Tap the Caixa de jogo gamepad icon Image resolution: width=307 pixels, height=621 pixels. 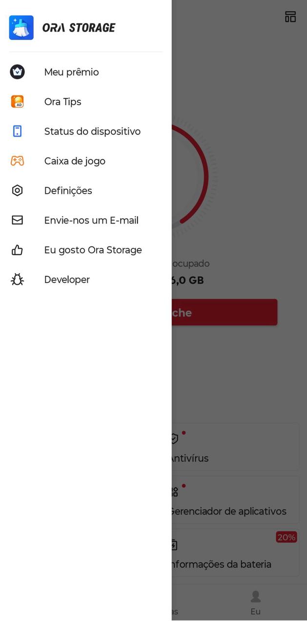[17, 160]
